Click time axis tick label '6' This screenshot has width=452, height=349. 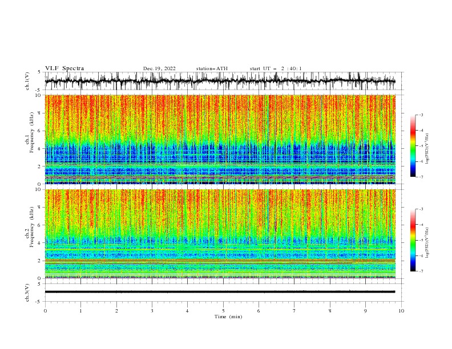259,311
